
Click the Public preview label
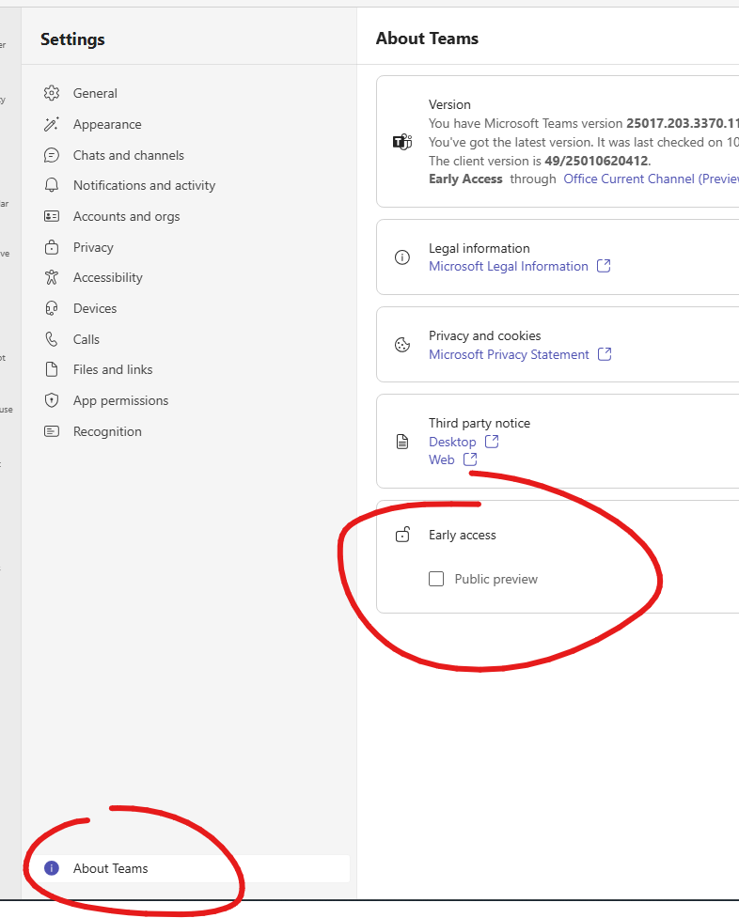(495, 579)
